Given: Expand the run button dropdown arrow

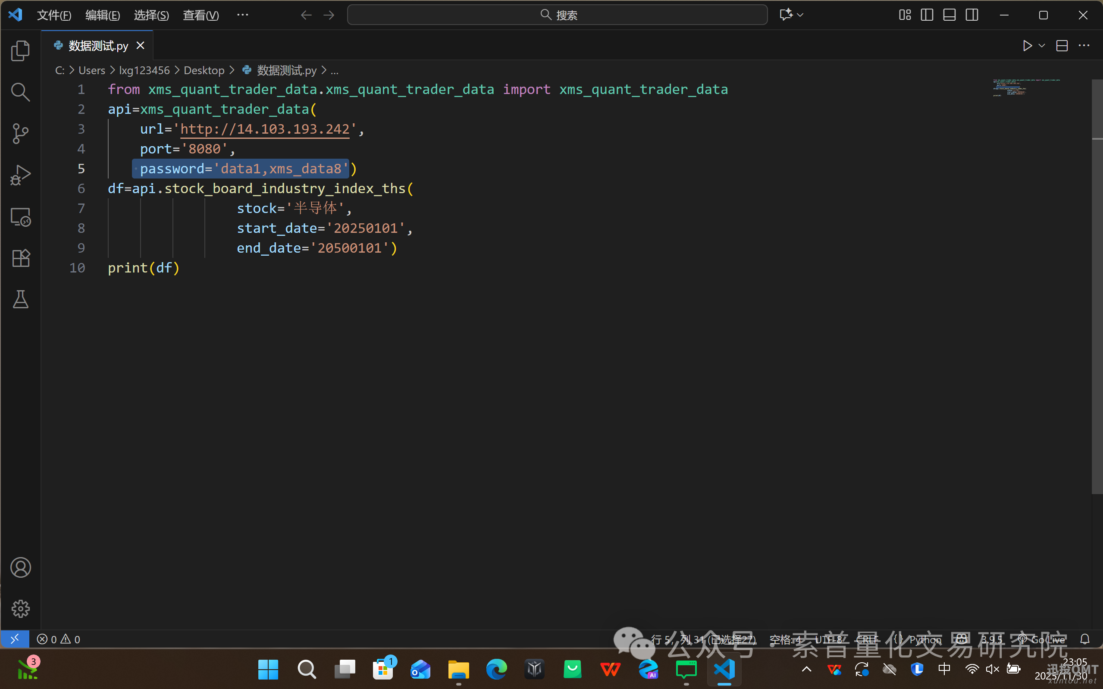Looking at the screenshot, I should [x=1041, y=46].
